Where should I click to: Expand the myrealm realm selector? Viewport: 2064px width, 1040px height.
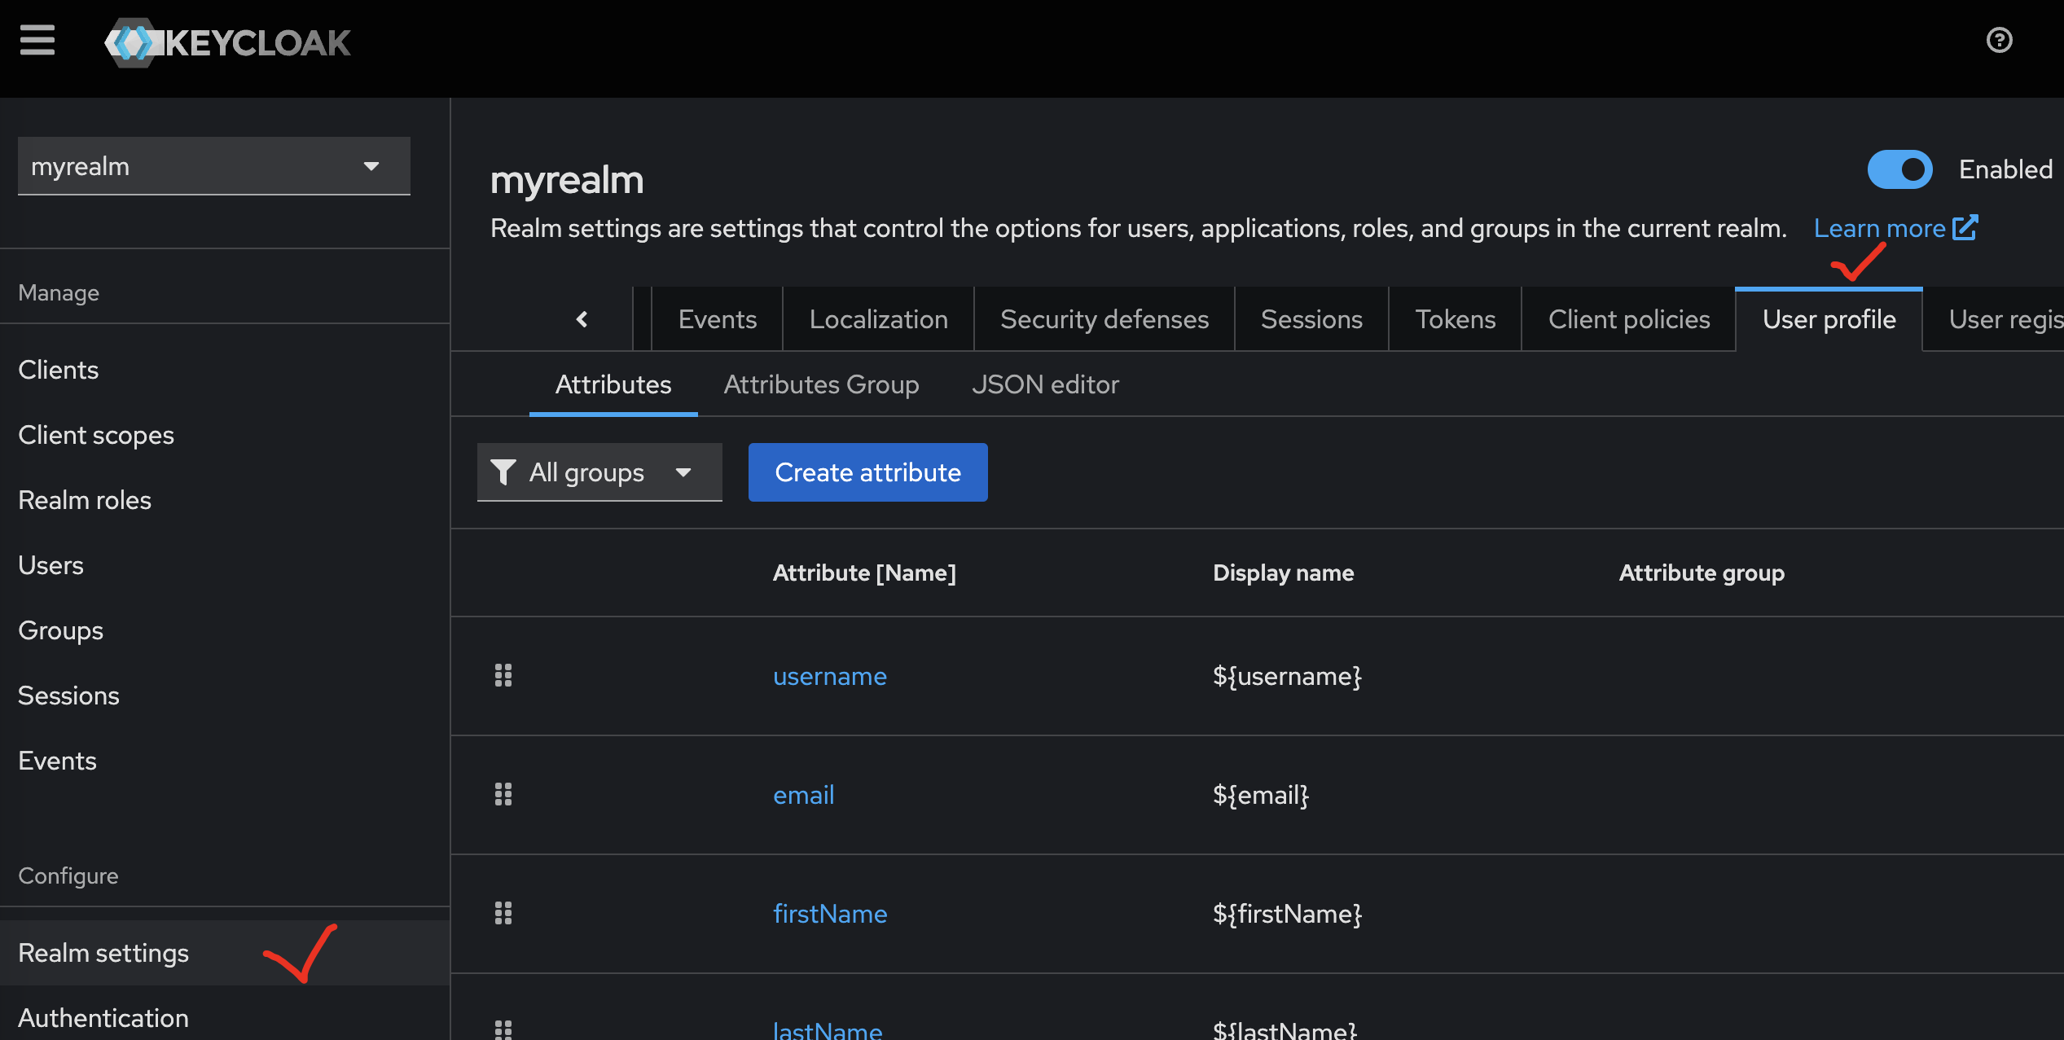(x=213, y=166)
